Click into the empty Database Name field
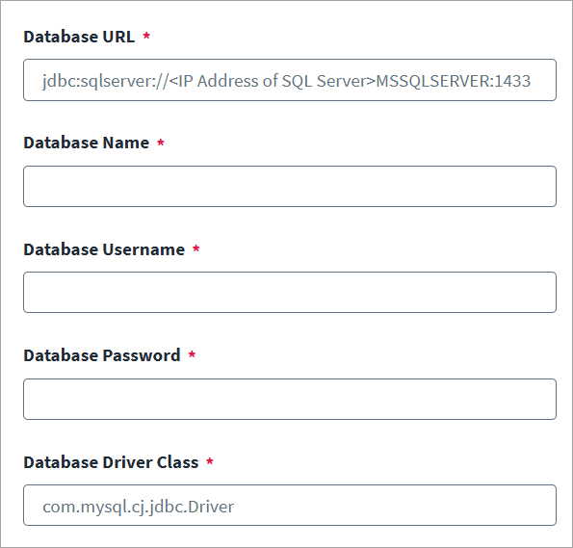This screenshot has width=573, height=548. point(290,187)
